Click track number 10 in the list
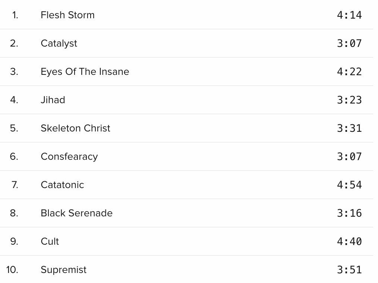 pos(12,270)
